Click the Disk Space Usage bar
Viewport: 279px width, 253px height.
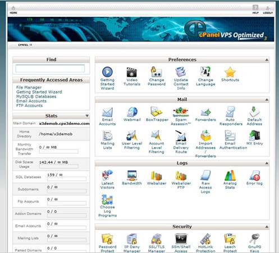tap(58, 166)
